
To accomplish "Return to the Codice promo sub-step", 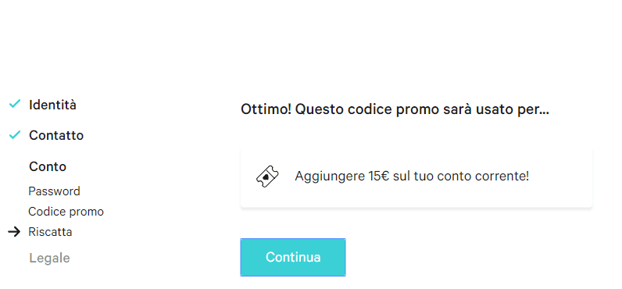I will pos(66,212).
